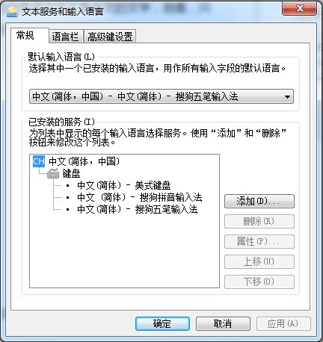Cancel the dialog with 取消

pos(223,323)
